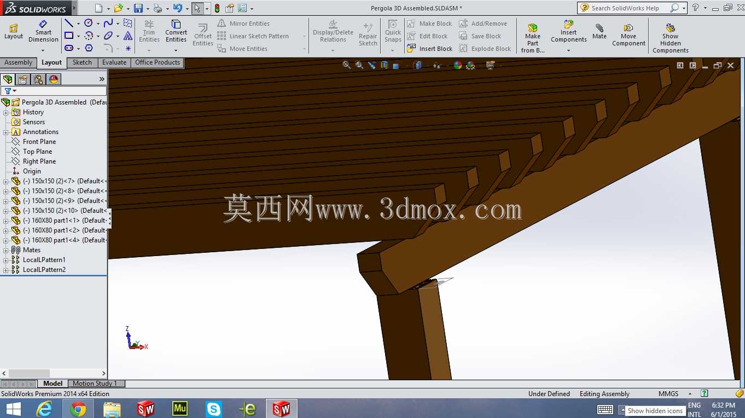Open the FeatureManager design tree tab
Screen dimensions: 745x418
[x=8, y=79]
